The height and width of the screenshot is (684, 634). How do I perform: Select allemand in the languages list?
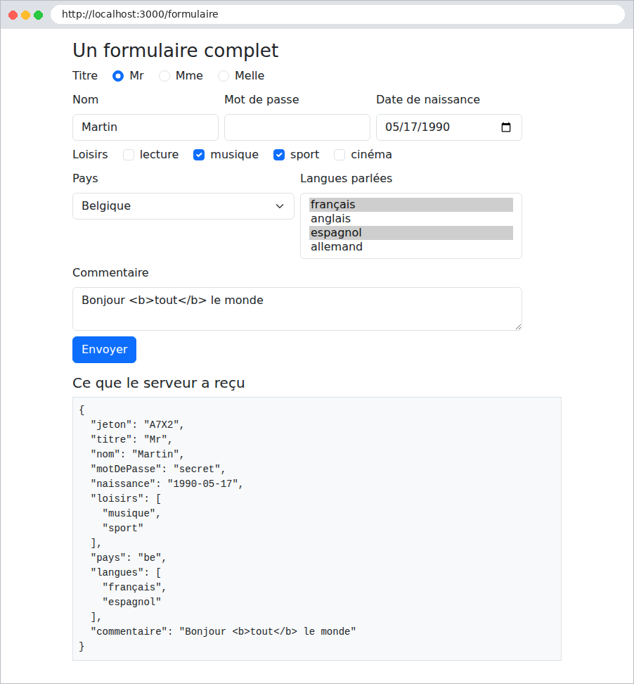pos(411,246)
